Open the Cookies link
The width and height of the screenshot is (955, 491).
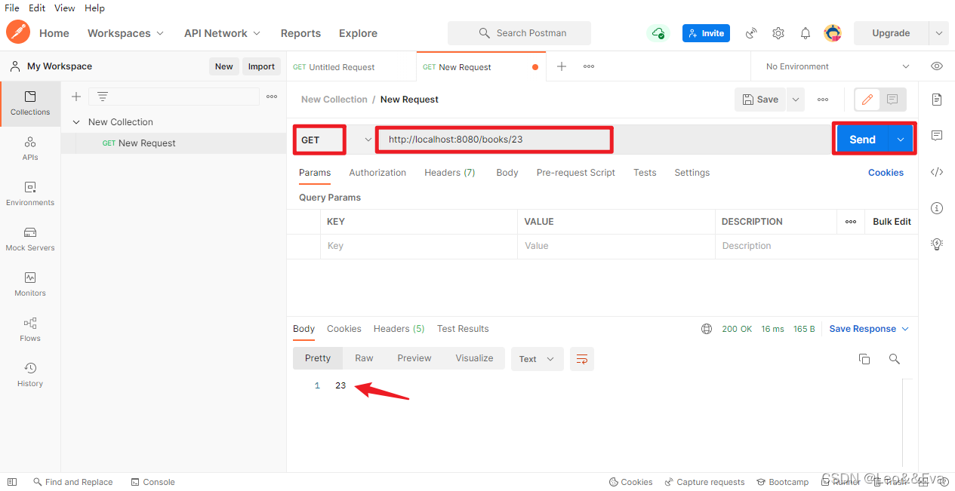(886, 173)
